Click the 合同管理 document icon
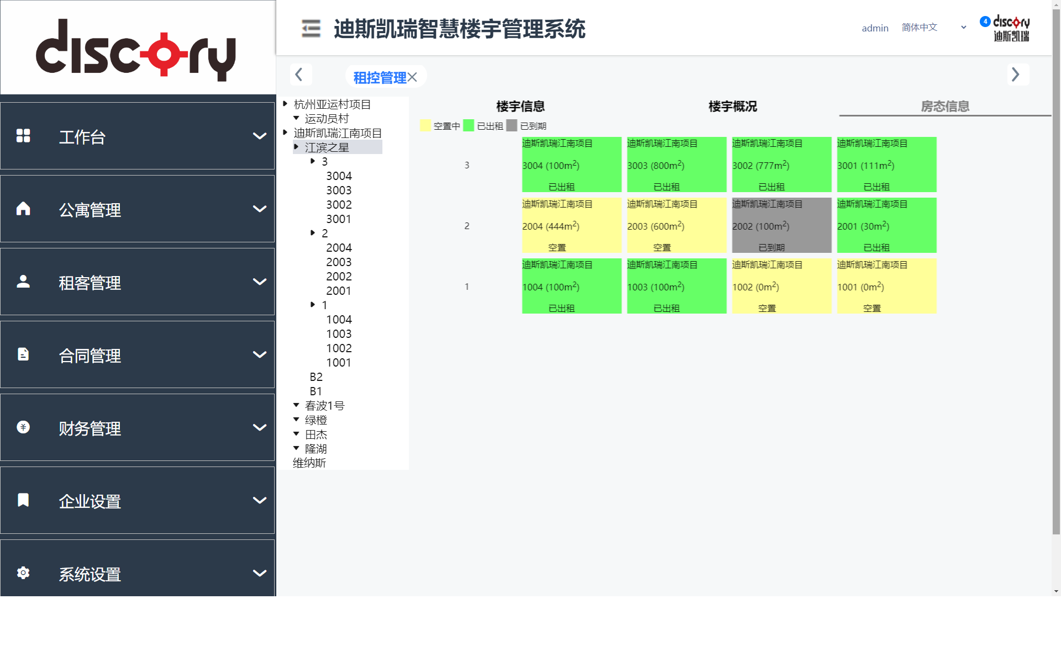 tap(23, 354)
